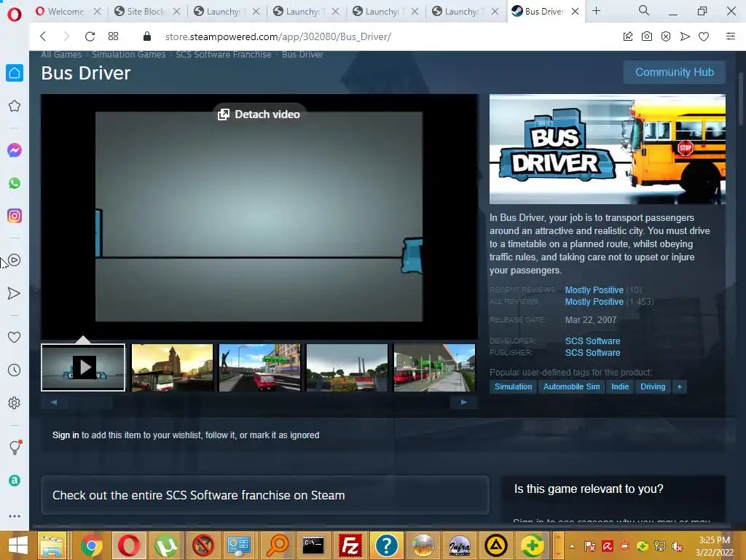Open publisher SCS Software link

[x=592, y=353]
